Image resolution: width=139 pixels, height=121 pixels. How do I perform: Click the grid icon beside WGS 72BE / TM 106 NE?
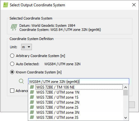32,87
